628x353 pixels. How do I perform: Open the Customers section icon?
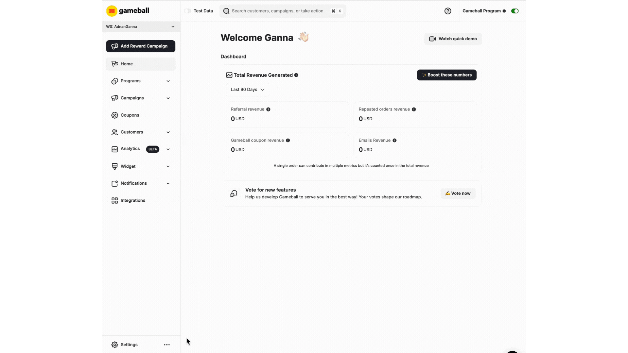(115, 132)
